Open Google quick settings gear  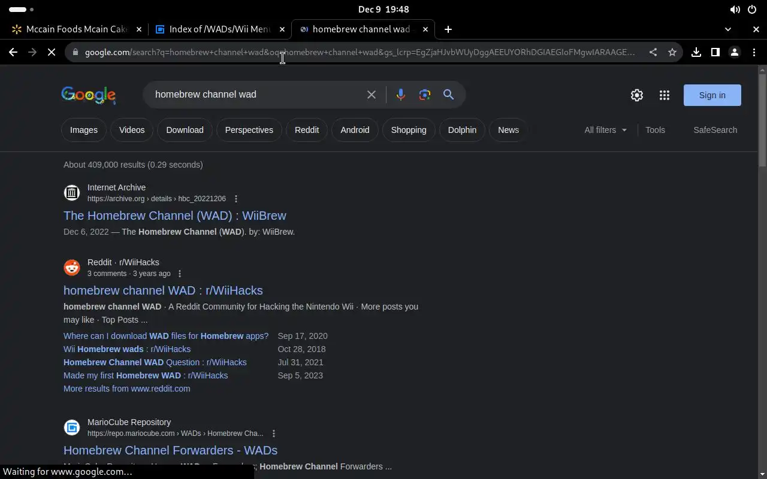click(637, 95)
